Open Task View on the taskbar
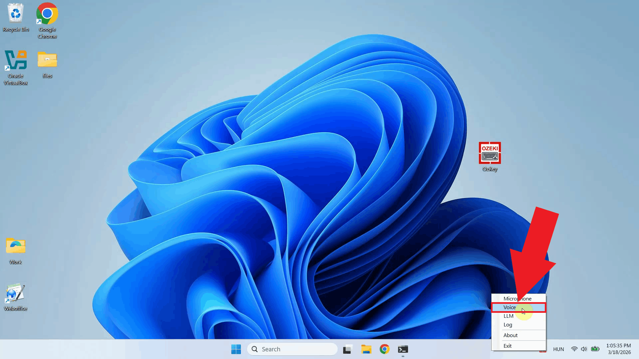Screen dimensions: 639x359 pos(347,349)
